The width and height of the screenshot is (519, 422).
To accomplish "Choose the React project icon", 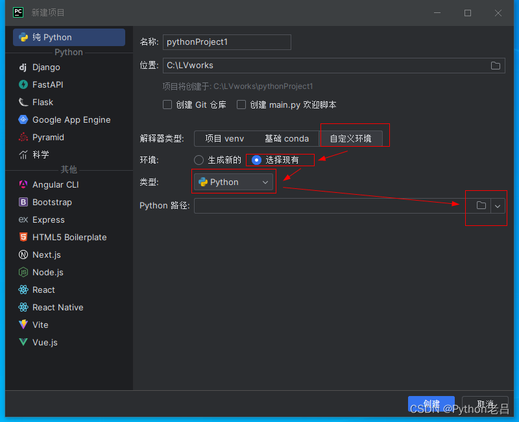I will tap(23, 290).
